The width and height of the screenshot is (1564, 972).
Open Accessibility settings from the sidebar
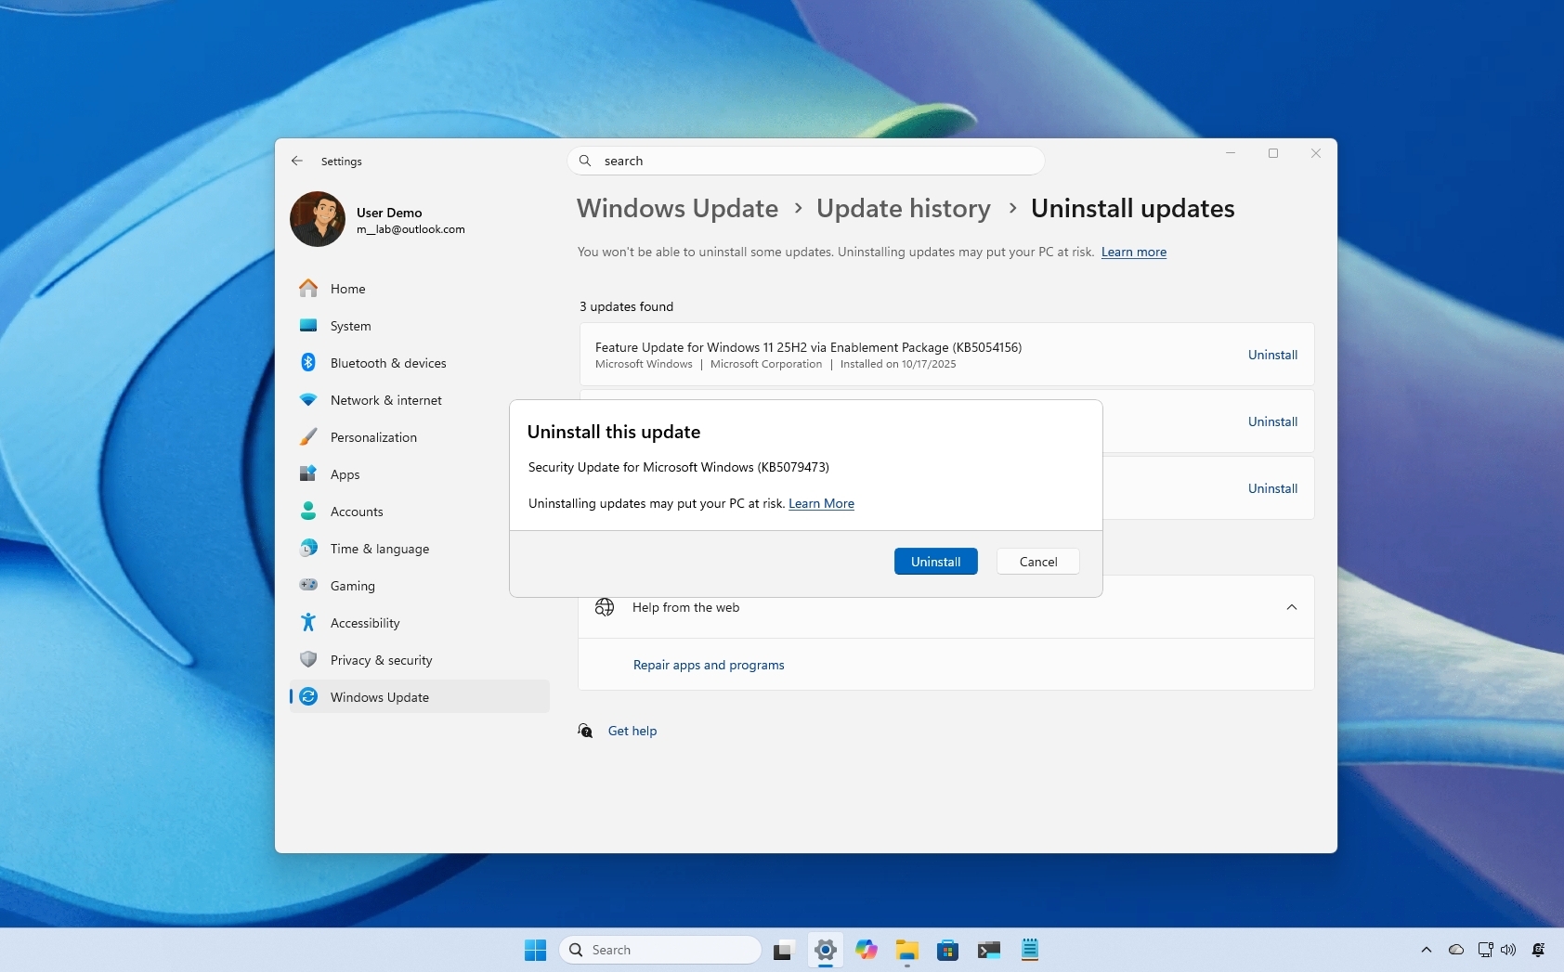[x=365, y=623]
